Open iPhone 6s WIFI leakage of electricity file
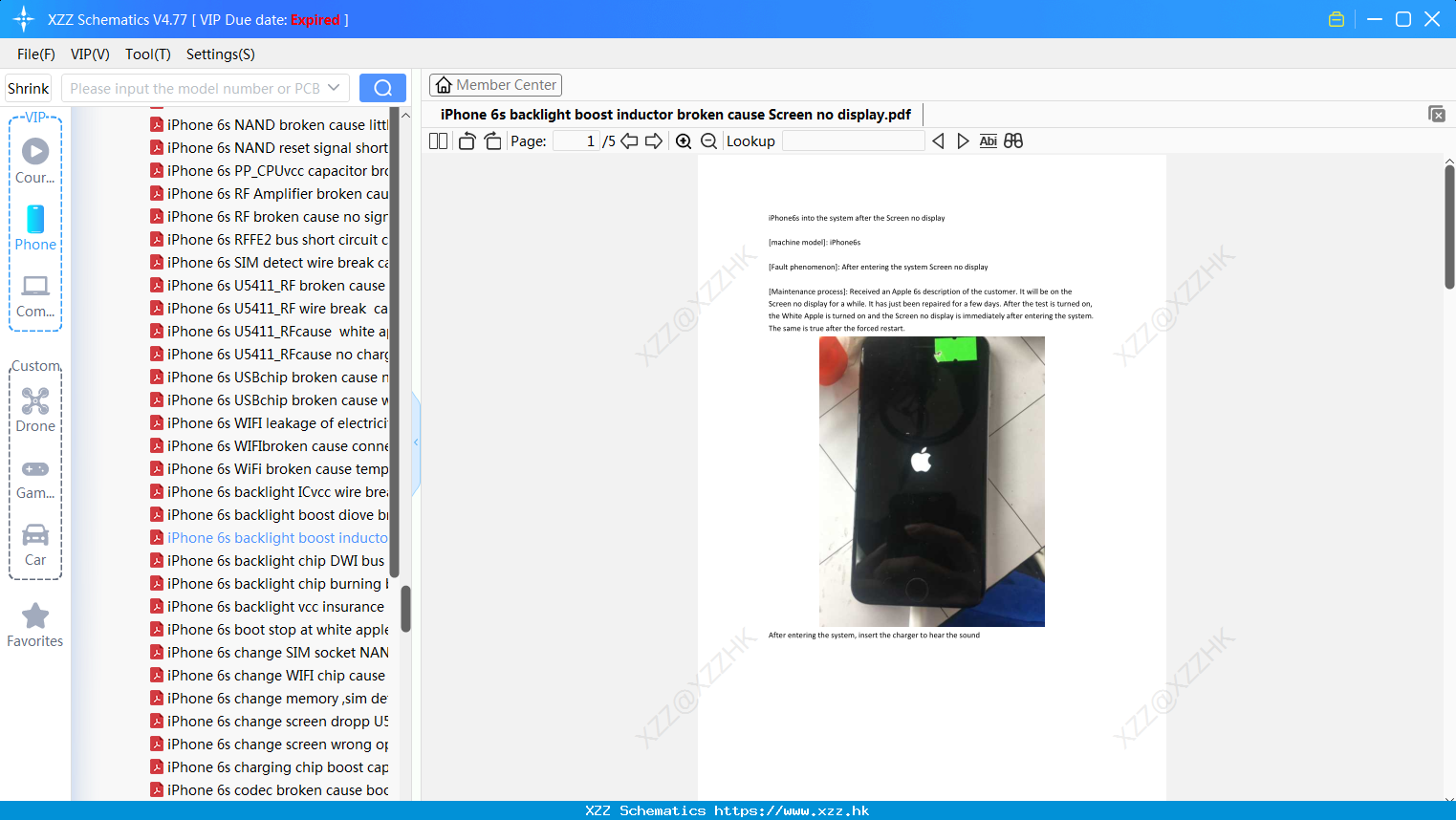Image resolution: width=1456 pixels, height=820 pixels. [x=270, y=423]
